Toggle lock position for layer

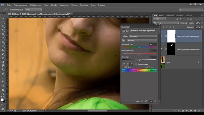[x=170, y=27]
